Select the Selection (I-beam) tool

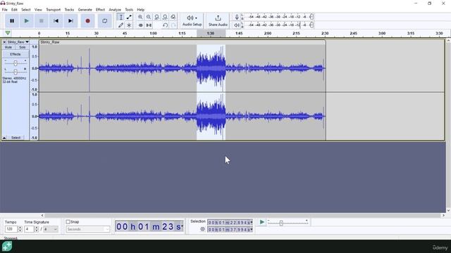coord(121,17)
